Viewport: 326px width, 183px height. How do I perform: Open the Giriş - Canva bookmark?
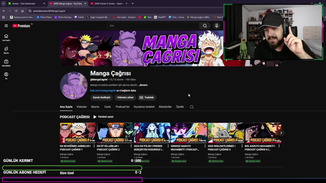tap(176, 17)
